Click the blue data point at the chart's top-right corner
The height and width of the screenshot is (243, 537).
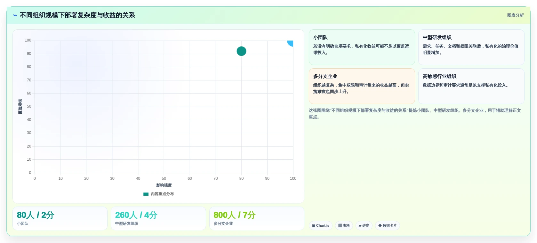point(290,43)
